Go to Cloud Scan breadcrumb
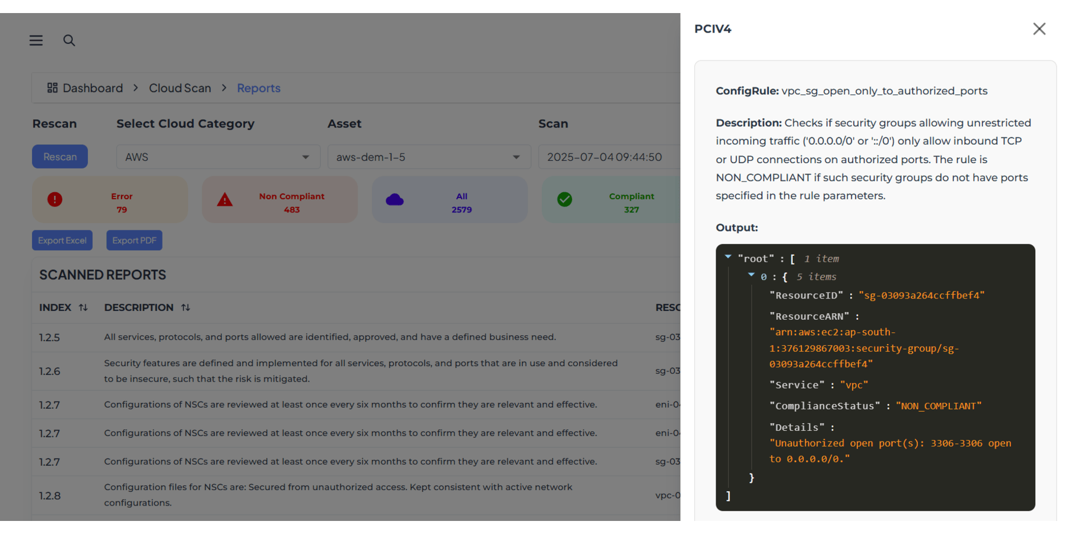Screen dimensions: 1068x534 click(180, 88)
